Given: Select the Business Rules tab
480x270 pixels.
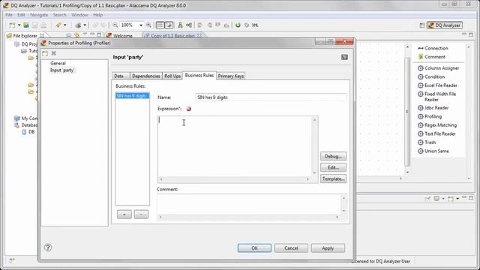Looking at the screenshot, I should pos(199,75).
